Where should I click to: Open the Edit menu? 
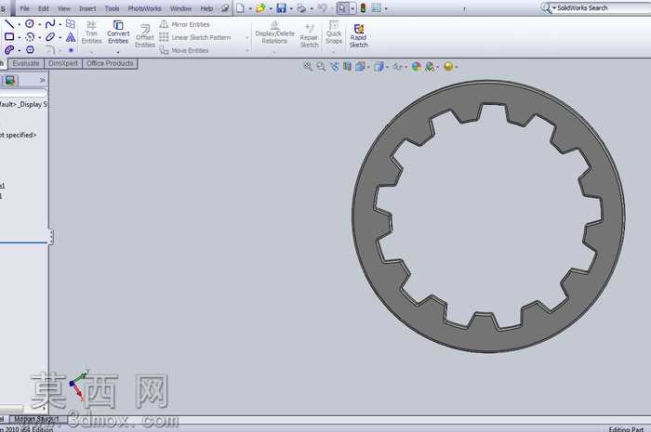pos(43,8)
